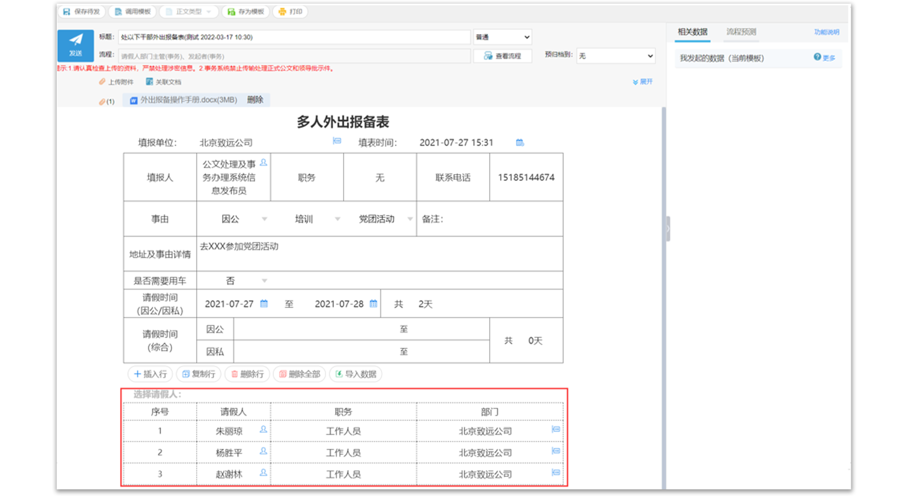Click person picker icon beside 赵谢林
Screen dimensions: 908x496
pos(263,472)
